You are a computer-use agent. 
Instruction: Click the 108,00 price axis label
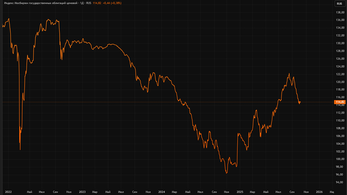(x=340, y=128)
